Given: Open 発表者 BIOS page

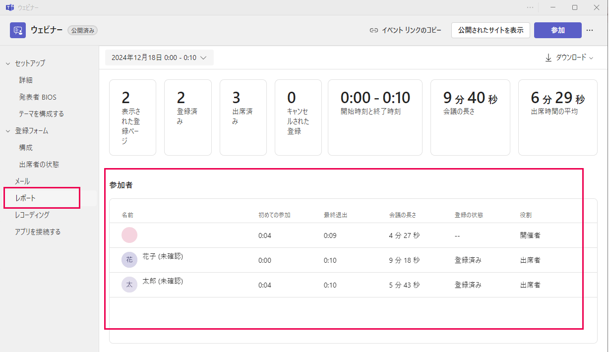Looking at the screenshot, I should click(38, 97).
